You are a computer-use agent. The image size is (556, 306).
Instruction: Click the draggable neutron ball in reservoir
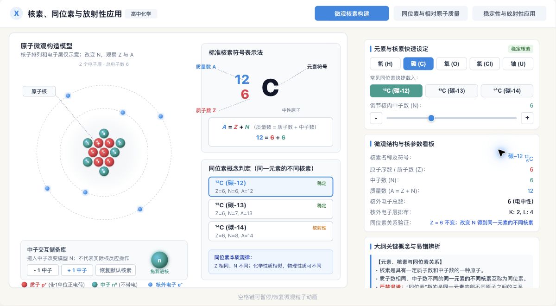pos(160,260)
